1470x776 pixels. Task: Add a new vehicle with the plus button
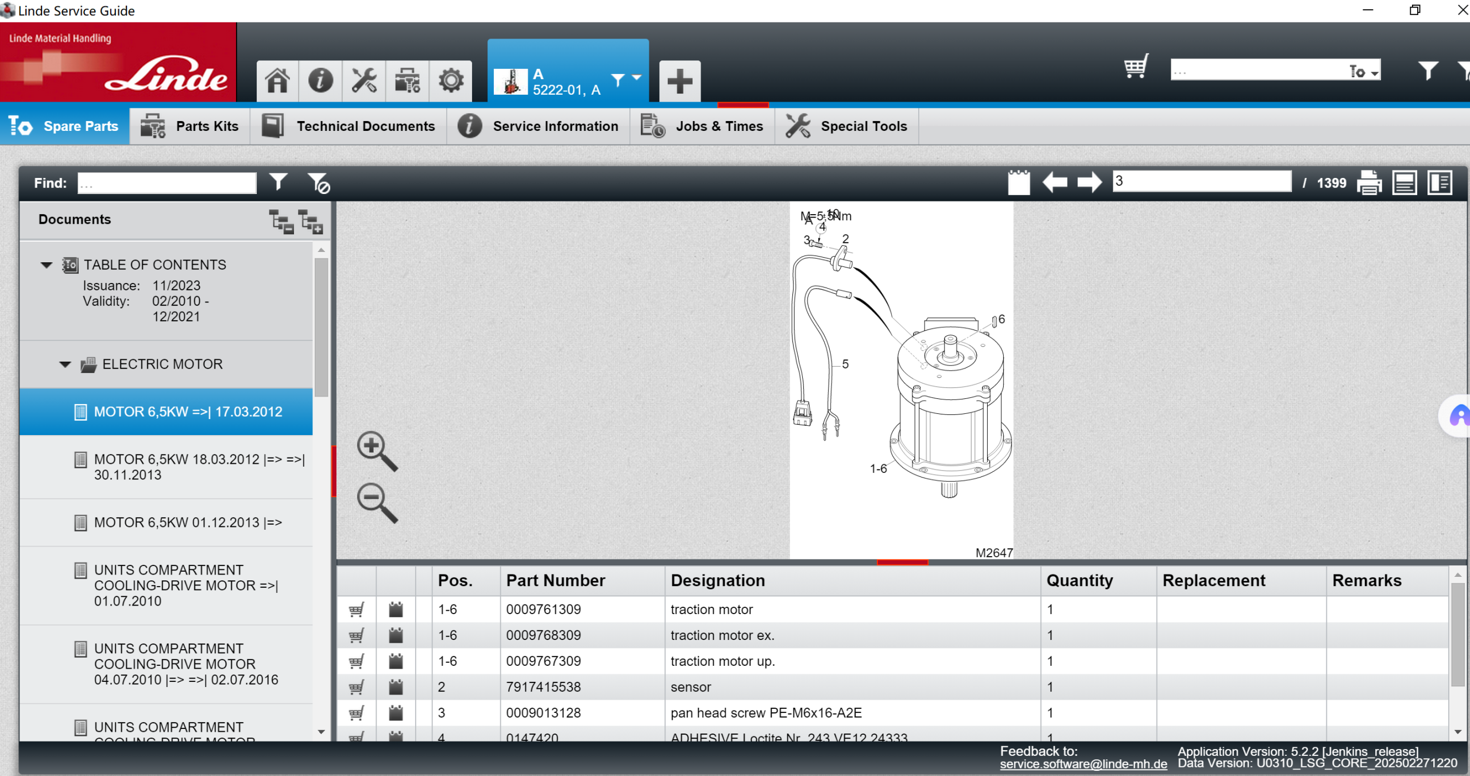(x=679, y=81)
